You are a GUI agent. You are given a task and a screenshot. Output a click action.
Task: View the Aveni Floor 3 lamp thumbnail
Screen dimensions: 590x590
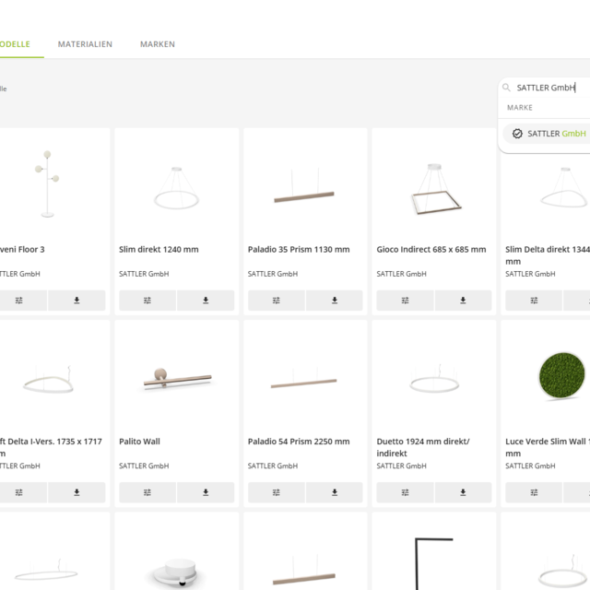tap(47, 184)
